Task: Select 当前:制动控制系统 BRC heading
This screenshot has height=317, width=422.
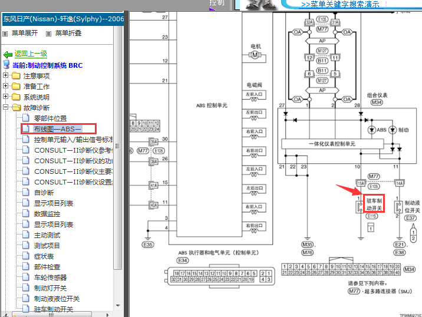Action: pyautogui.click(x=47, y=65)
